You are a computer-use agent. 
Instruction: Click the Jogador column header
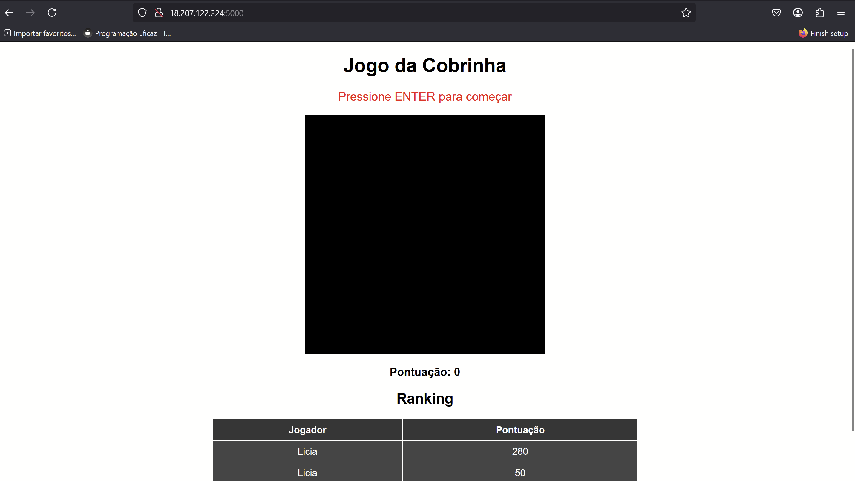307,430
